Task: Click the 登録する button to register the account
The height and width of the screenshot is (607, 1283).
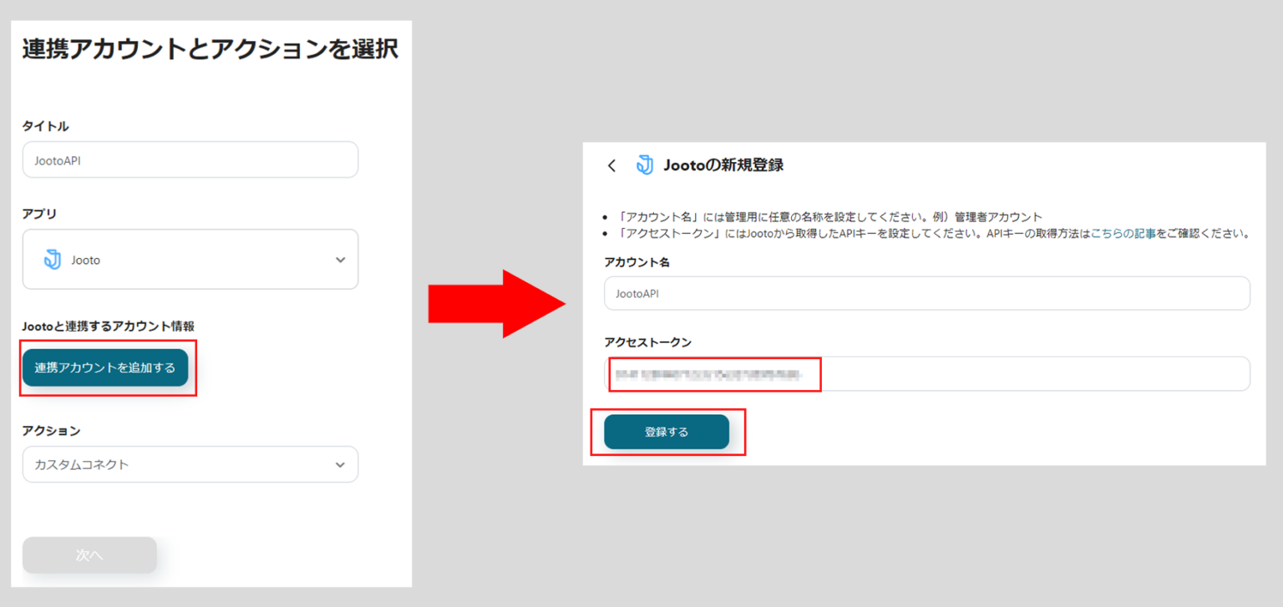Action: point(667,432)
